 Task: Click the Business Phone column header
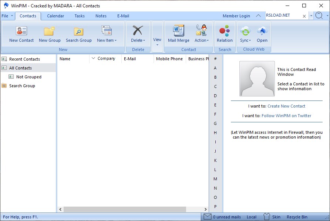(198, 59)
